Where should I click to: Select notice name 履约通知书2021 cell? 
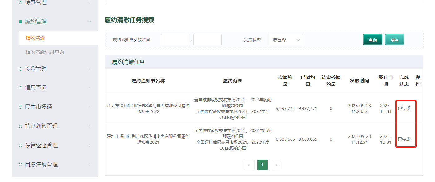148,139
